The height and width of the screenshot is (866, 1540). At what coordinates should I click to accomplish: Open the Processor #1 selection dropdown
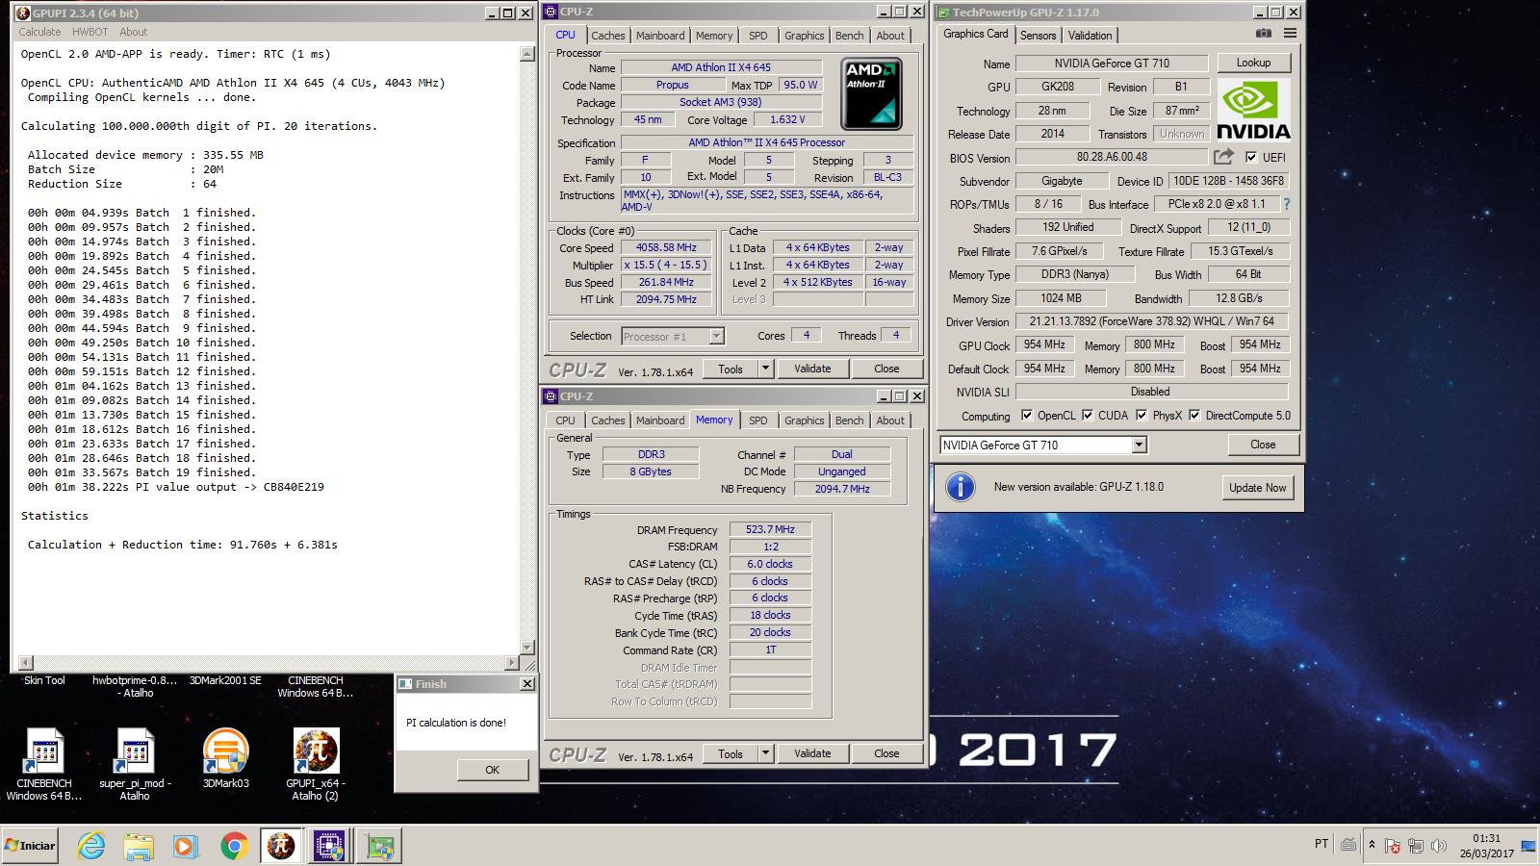[716, 336]
